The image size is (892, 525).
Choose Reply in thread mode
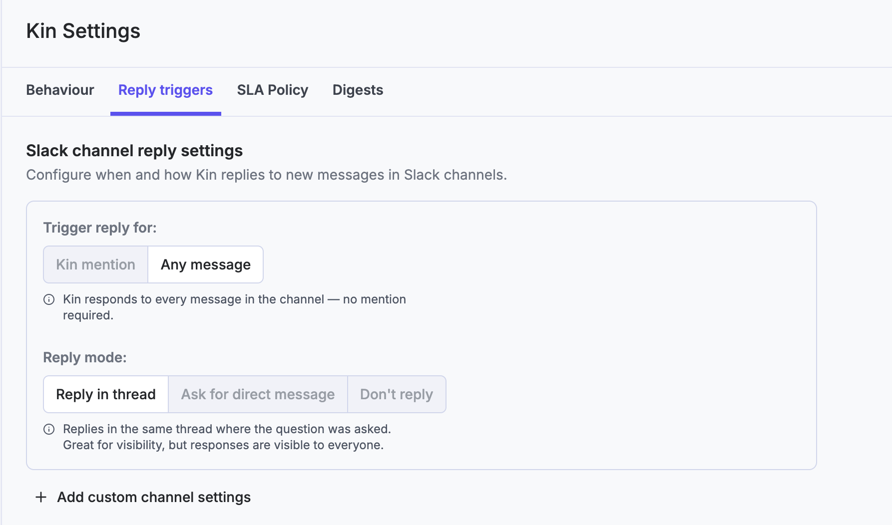[x=106, y=394]
